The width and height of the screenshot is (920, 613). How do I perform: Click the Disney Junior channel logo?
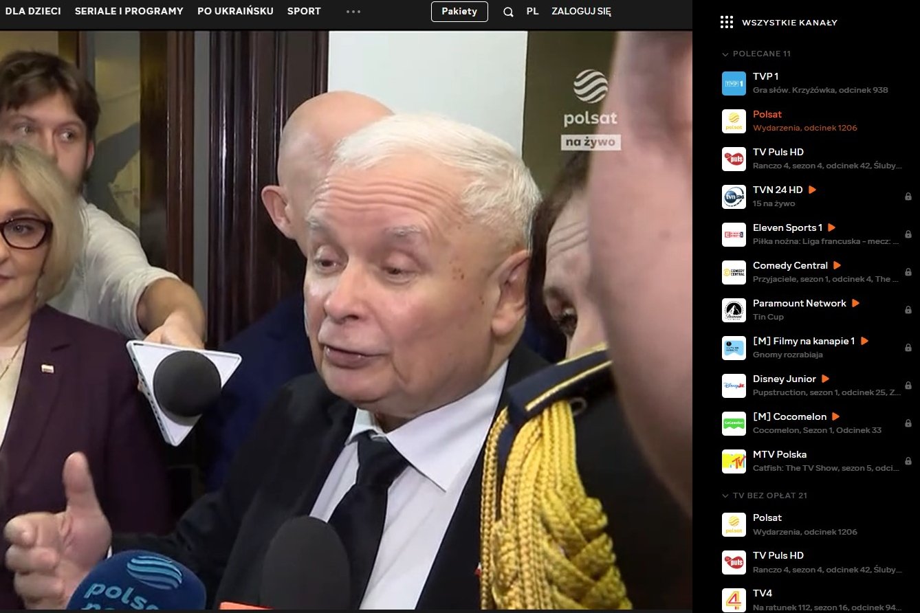pos(733,386)
